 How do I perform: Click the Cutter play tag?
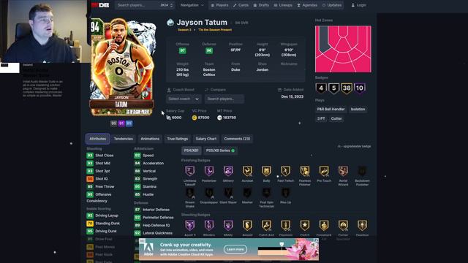(336, 118)
